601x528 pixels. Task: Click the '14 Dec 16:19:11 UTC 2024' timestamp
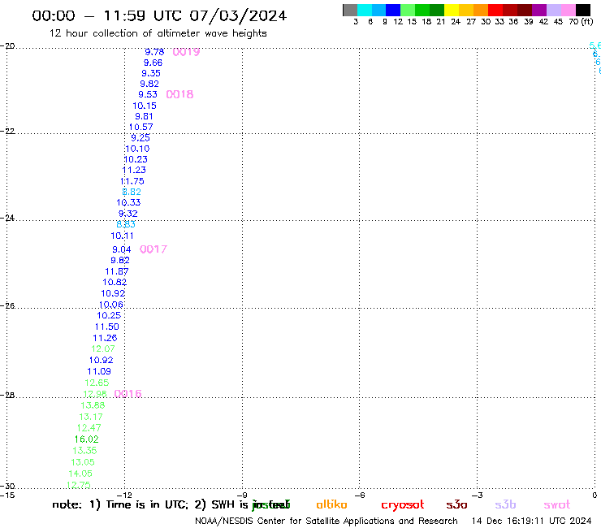[x=531, y=521]
